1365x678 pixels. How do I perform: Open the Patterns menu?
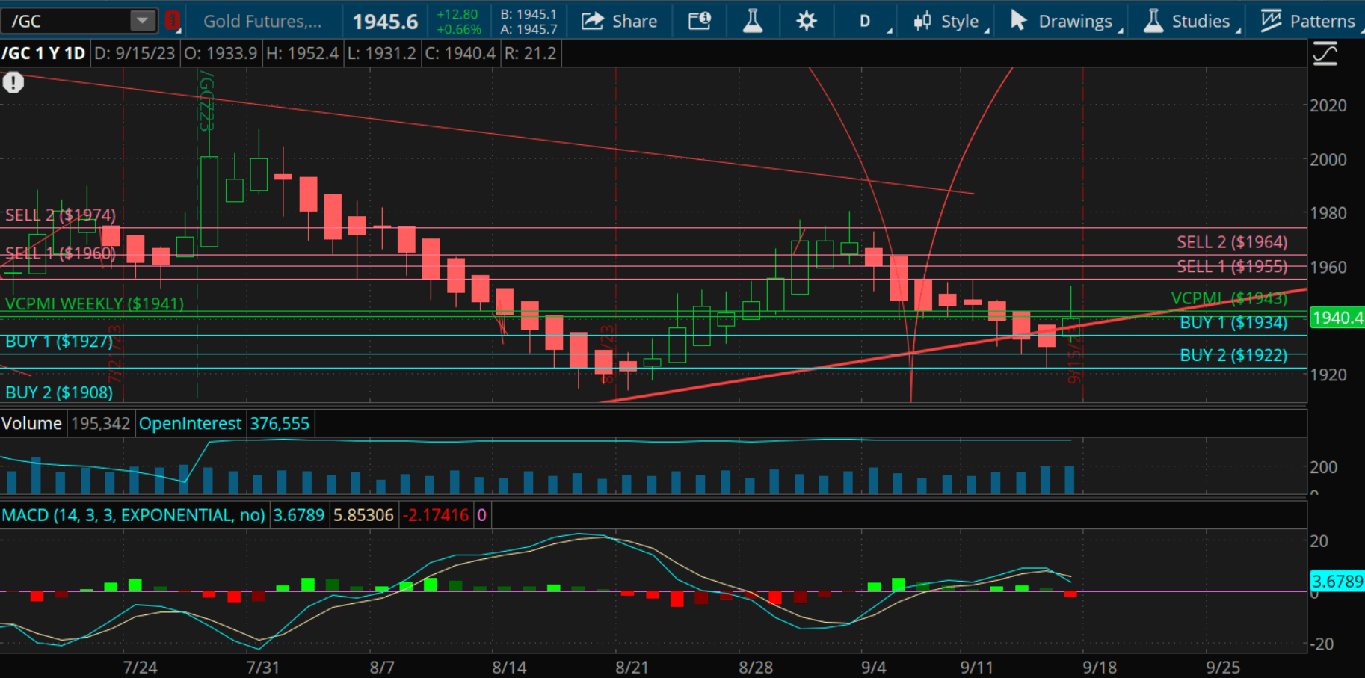[1308, 21]
